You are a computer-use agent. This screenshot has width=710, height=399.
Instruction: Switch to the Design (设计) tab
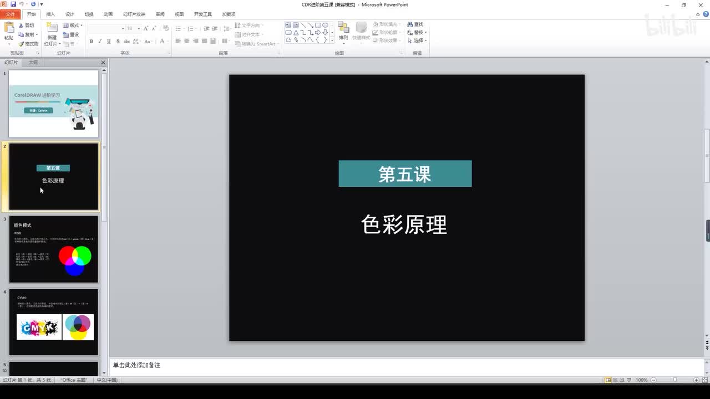click(x=69, y=14)
